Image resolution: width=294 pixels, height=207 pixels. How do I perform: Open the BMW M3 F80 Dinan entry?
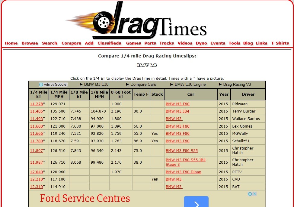(x=184, y=172)
